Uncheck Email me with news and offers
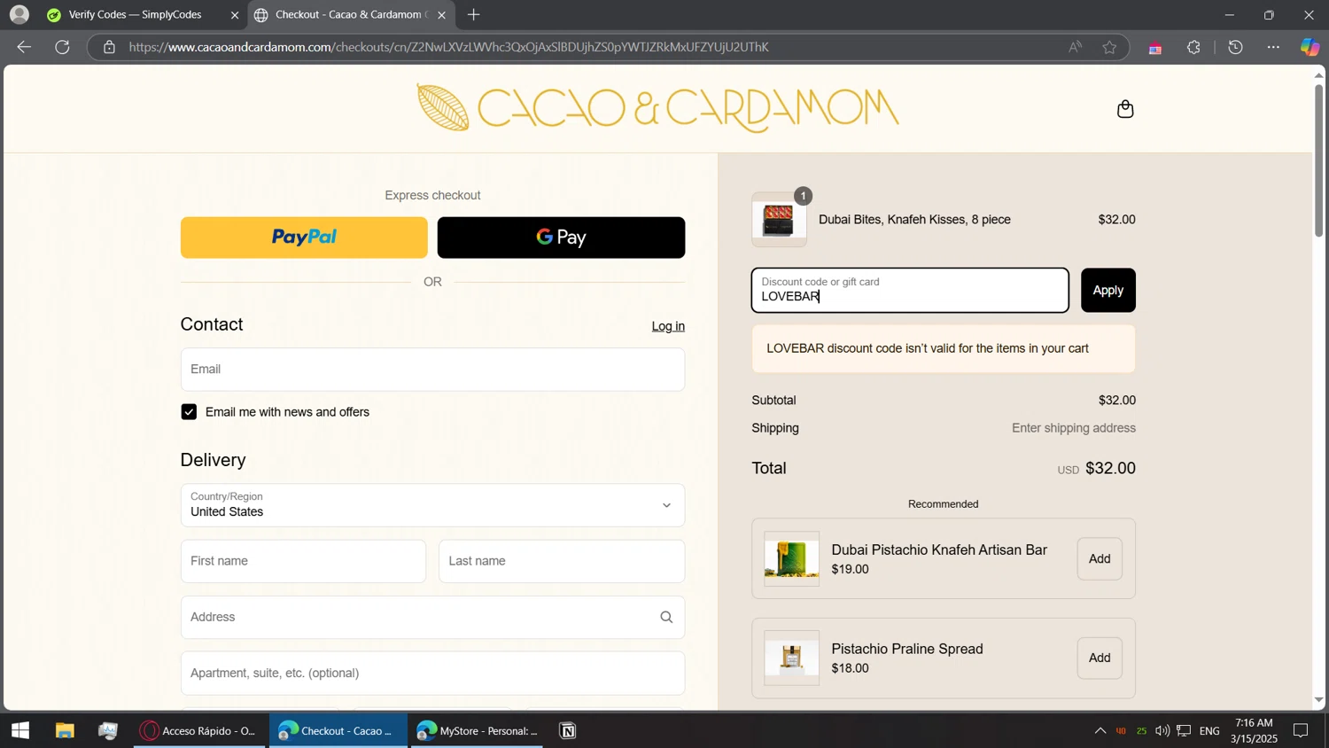This screenshot has width=1329, height=748. click(189, 412)
